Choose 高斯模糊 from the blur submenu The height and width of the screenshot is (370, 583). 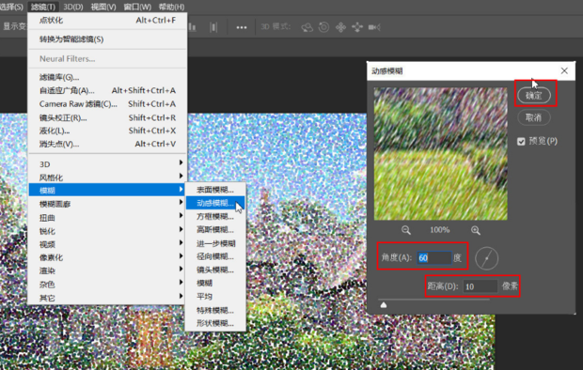215,229
